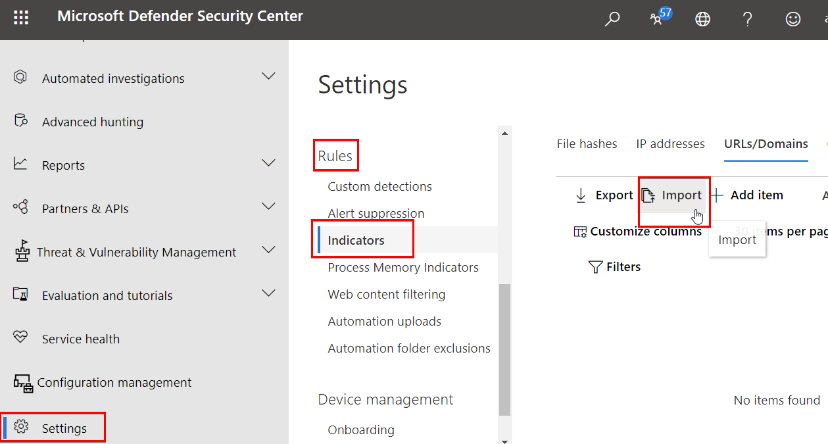
Task: Click the Advanced hunting icon
Action: [x=20, y=120]
